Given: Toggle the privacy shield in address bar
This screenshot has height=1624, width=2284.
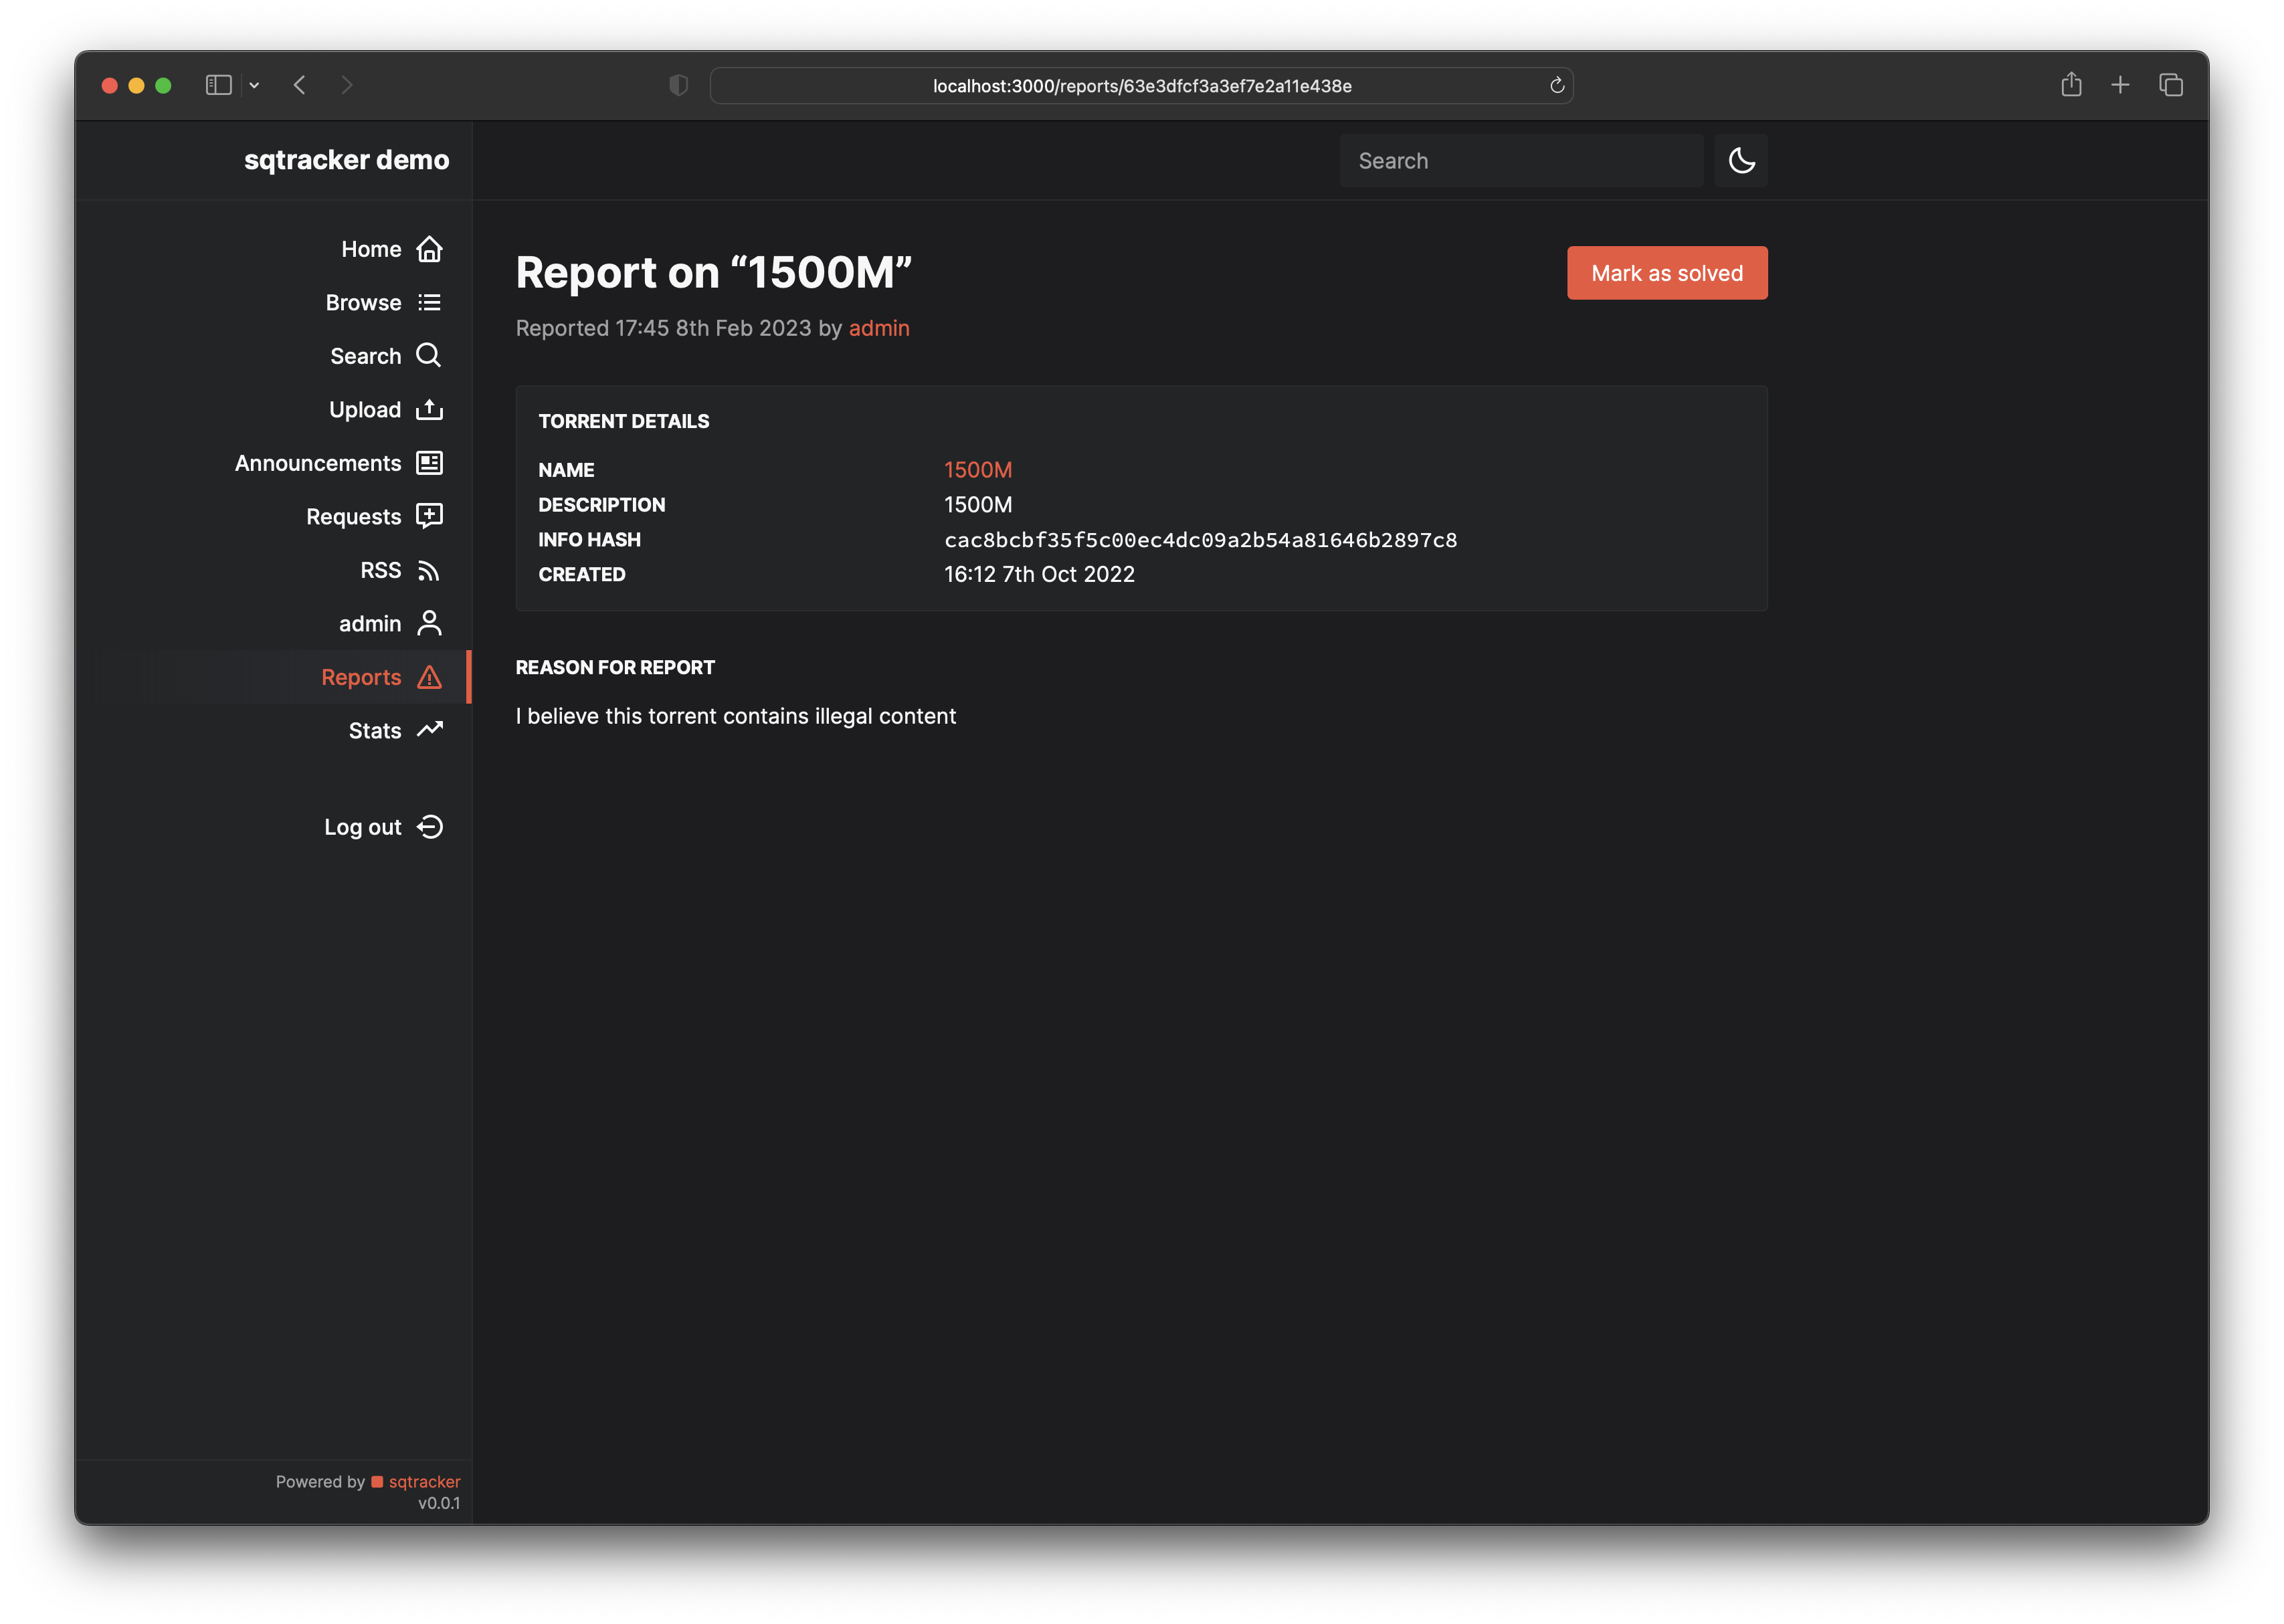Looking at the screenshot, I should coord(678,86).
